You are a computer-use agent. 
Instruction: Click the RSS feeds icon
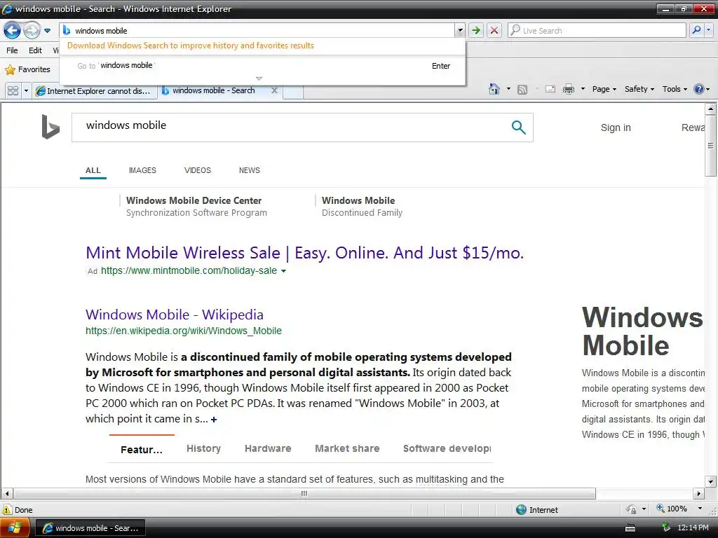(522, 89)
